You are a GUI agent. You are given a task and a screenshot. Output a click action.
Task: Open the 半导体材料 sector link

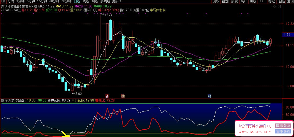coord(158,10)
